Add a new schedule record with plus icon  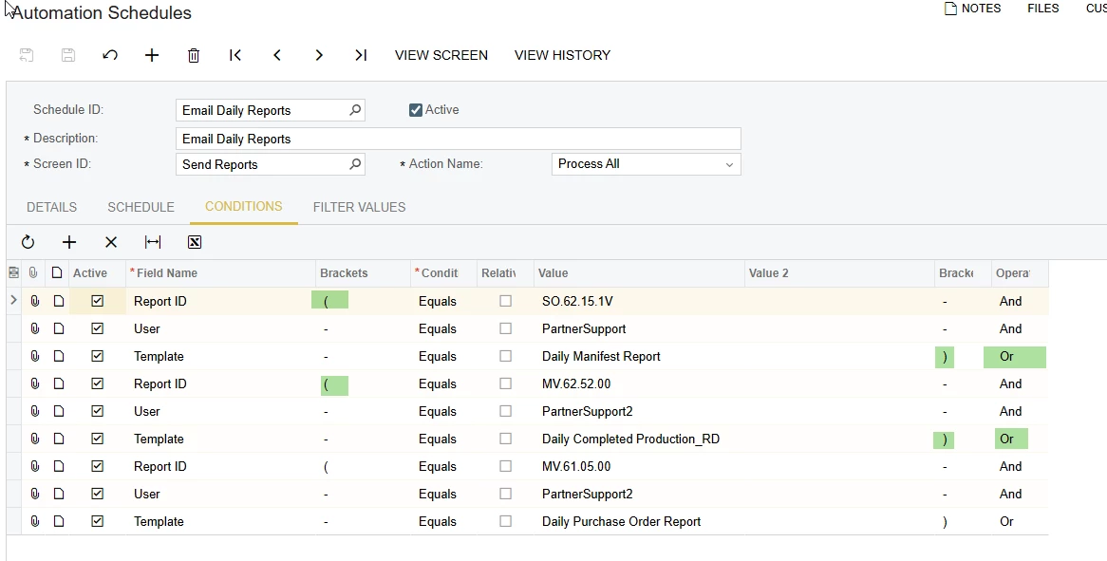[x=152, y=55]
